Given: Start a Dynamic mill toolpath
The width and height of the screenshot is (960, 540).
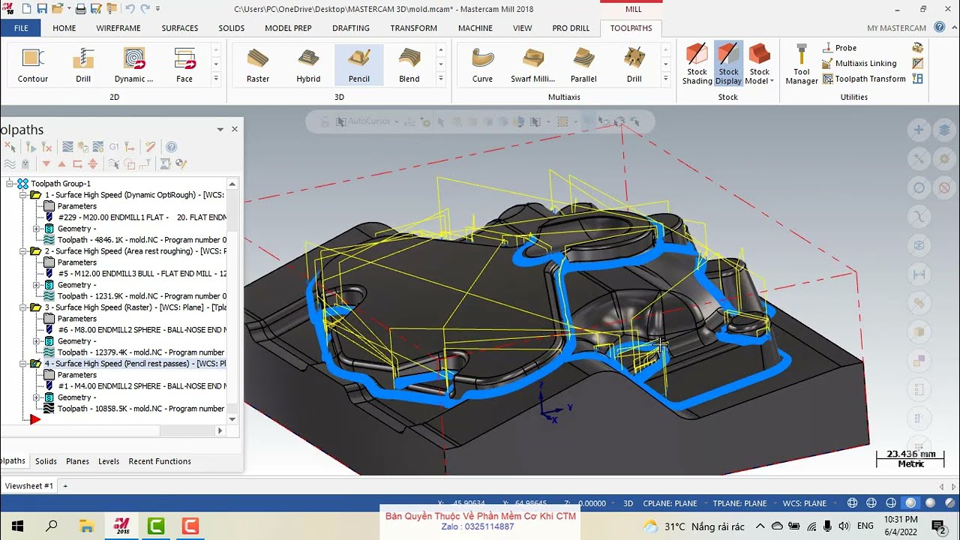Looking at the screenshot, I should click(x=133, y=65).
